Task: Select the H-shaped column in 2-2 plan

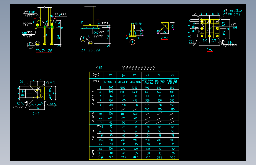Action: pos(37,93)
